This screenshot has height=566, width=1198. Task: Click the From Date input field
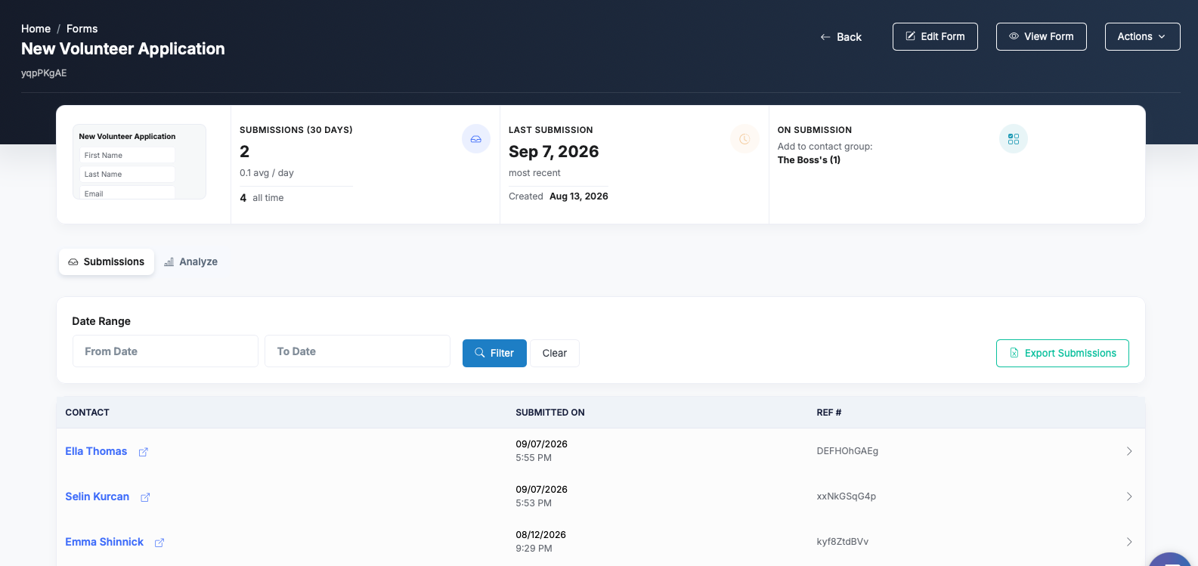point(166,351)
